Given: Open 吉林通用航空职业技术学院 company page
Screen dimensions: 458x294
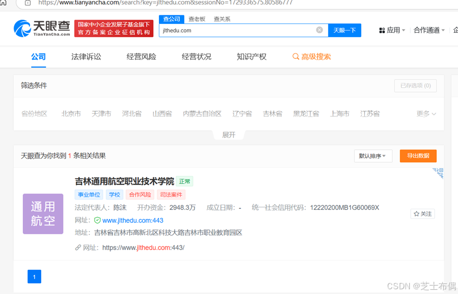Looking at the screenshot, I should 124,181.
